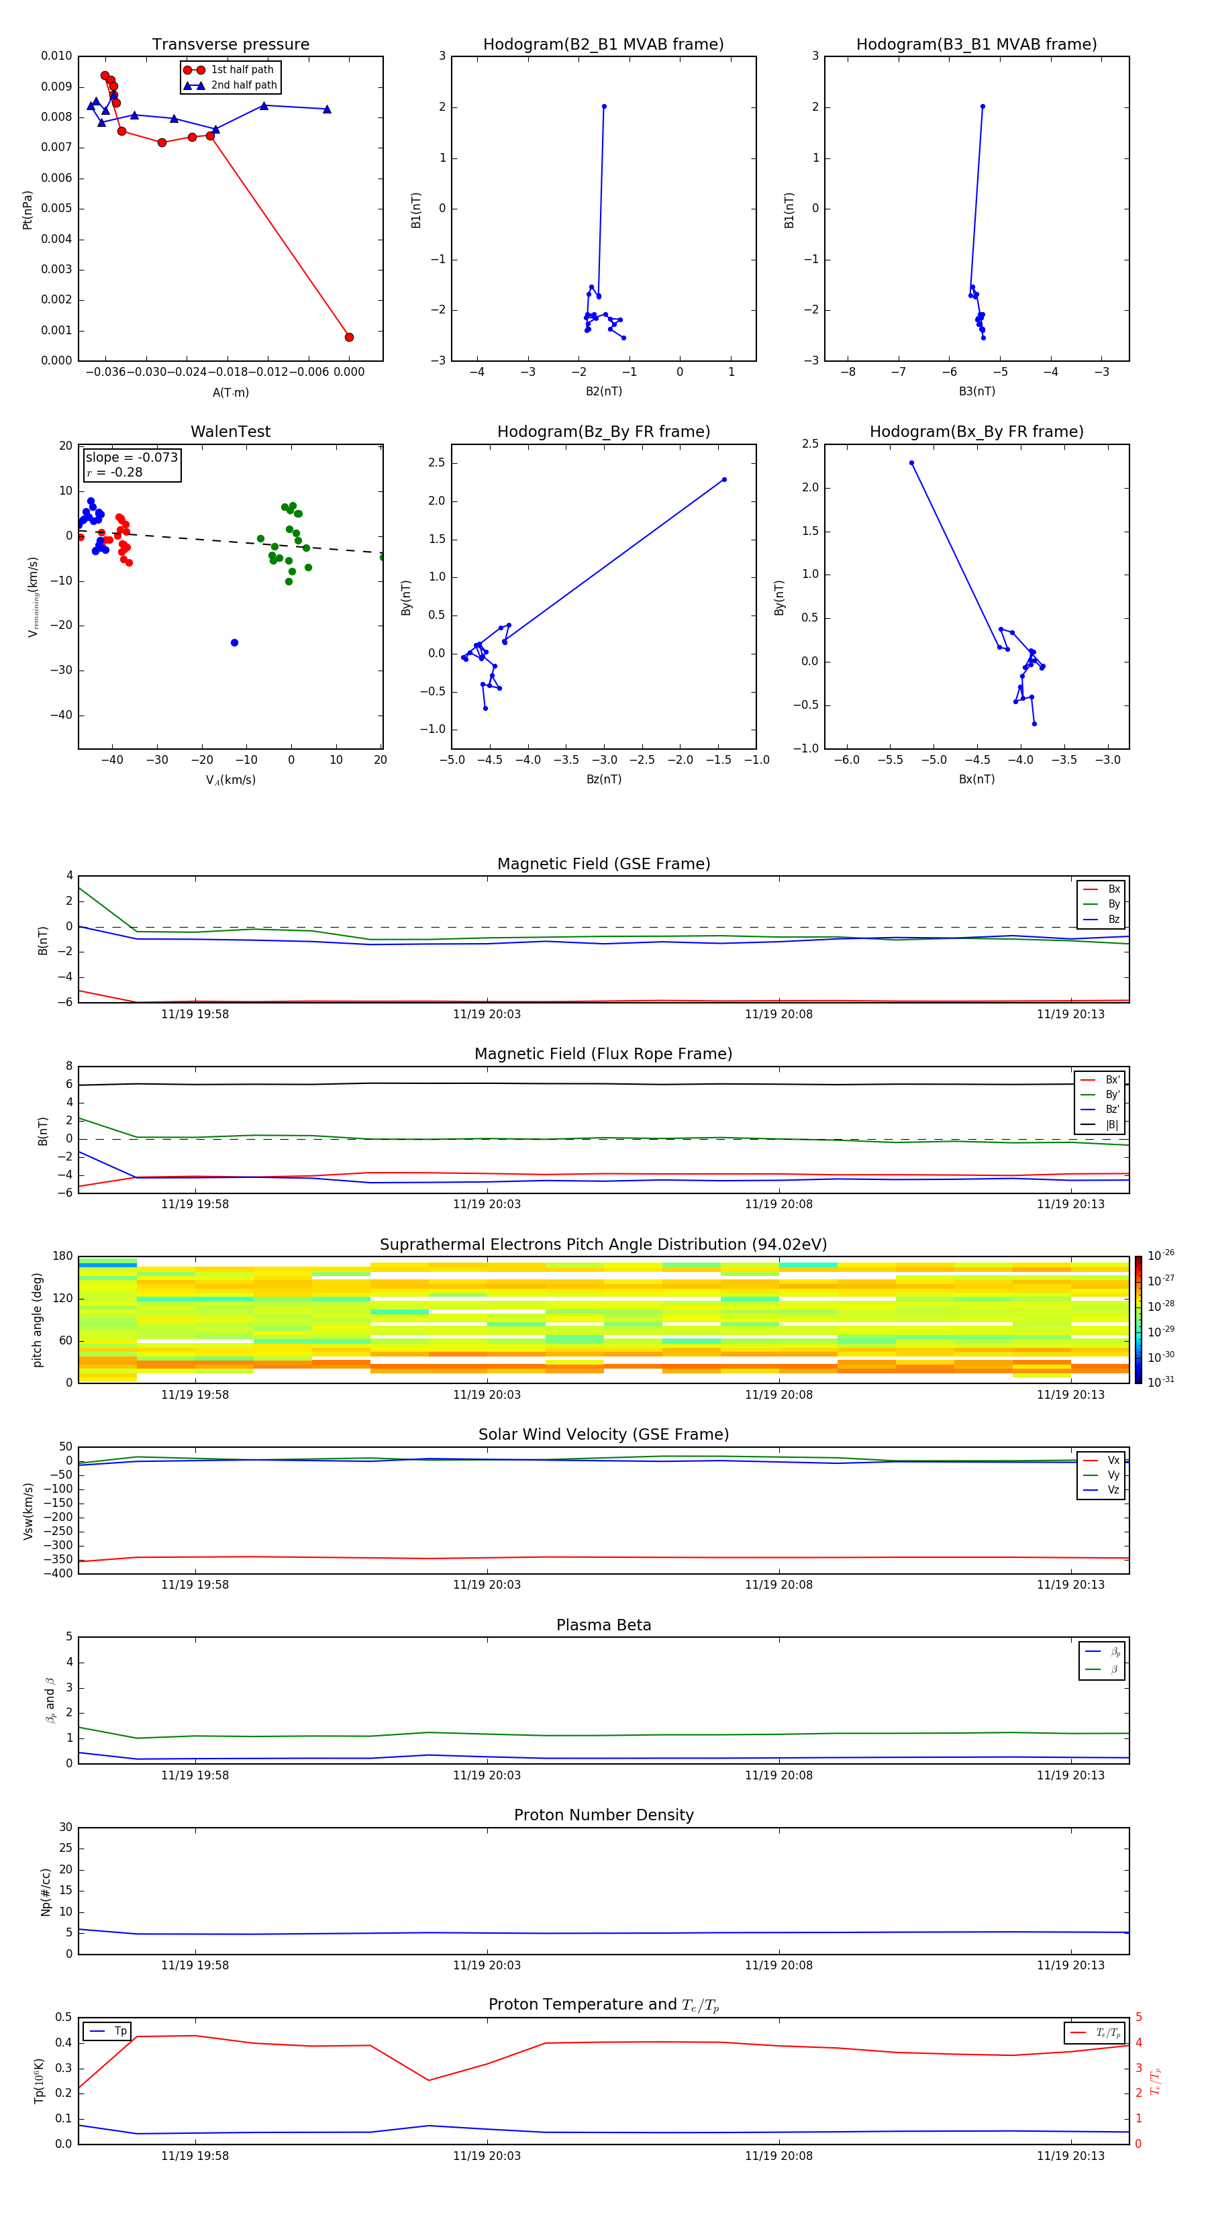Click the Vz legend entry

coord(1102,1490)
